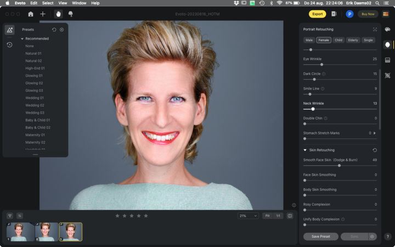The image size is (395, 247).
Task: Open the color adjustments palette panel
Action: (x=387, y=30)
